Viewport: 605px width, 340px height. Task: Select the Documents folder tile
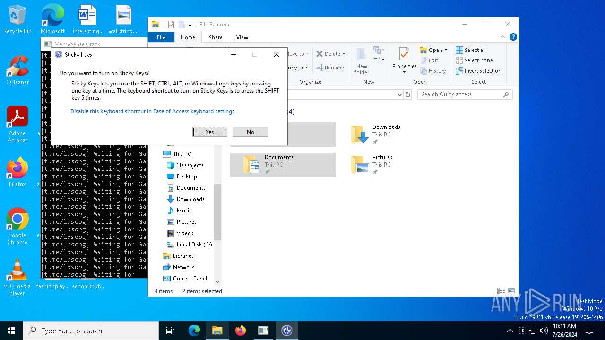point(283,165)
